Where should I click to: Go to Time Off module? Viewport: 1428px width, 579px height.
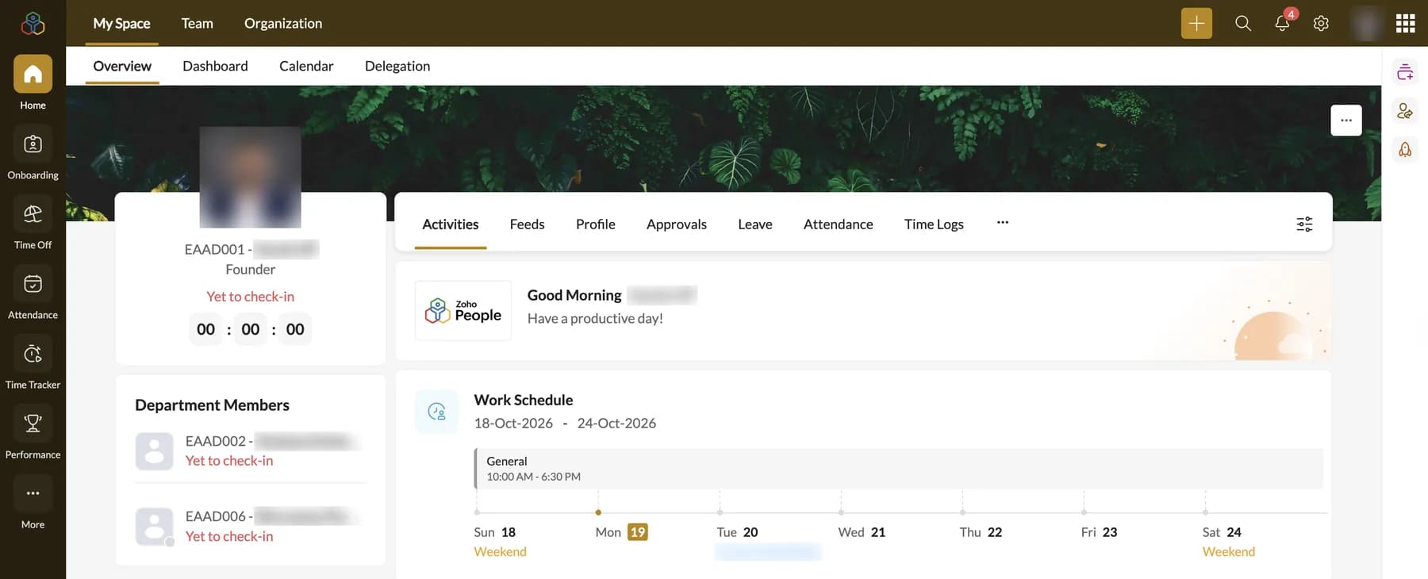(x=33, y=213)
